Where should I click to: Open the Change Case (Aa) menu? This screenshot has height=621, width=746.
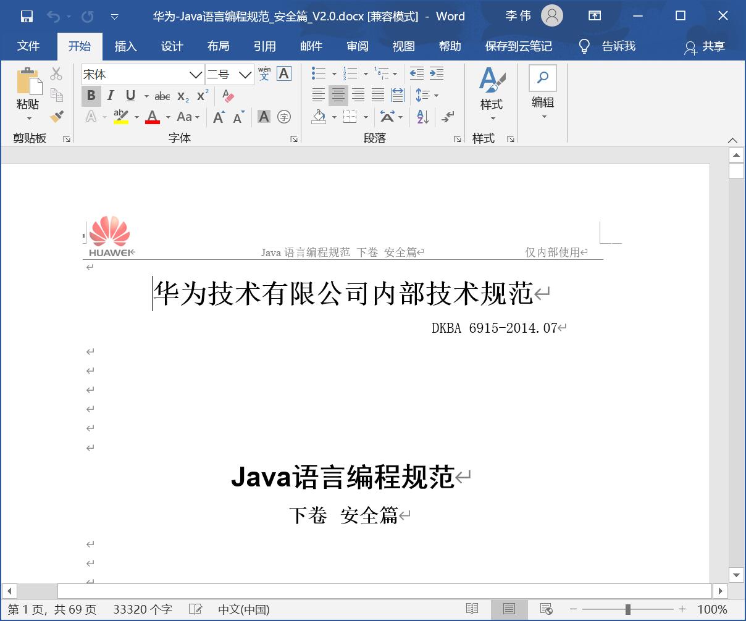[x=188, y=117]
